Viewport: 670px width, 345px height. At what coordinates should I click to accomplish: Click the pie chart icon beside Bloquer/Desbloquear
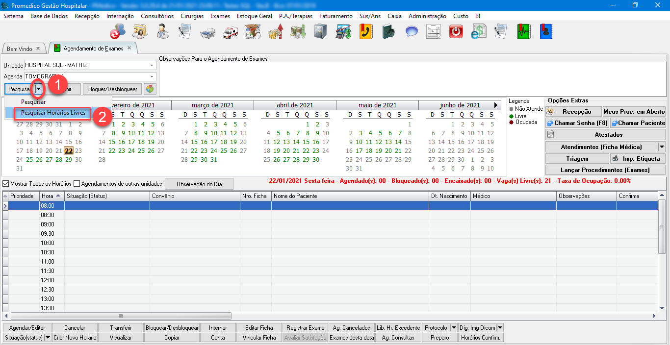(150, 89)
